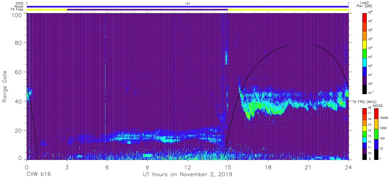The image size is (392, 181).
Task: Pick the green swatch of the TX FRQ colorbar
Action: coord(365,134)
